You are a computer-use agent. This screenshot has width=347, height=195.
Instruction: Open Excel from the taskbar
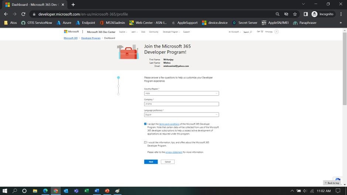(86, 191)
